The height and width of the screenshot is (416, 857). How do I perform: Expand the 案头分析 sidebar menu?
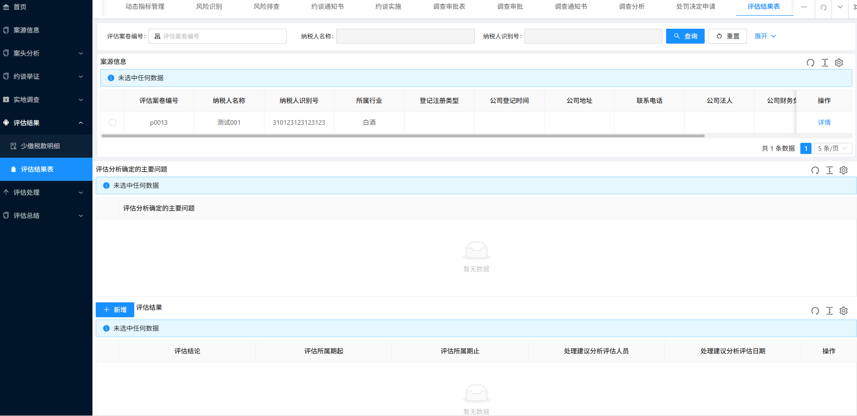tap(46, 53)
